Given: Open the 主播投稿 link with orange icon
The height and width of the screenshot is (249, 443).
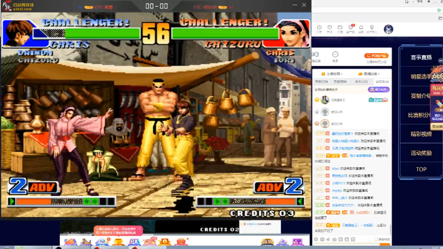Looking at the screenshot, I should tap(332, 74).
